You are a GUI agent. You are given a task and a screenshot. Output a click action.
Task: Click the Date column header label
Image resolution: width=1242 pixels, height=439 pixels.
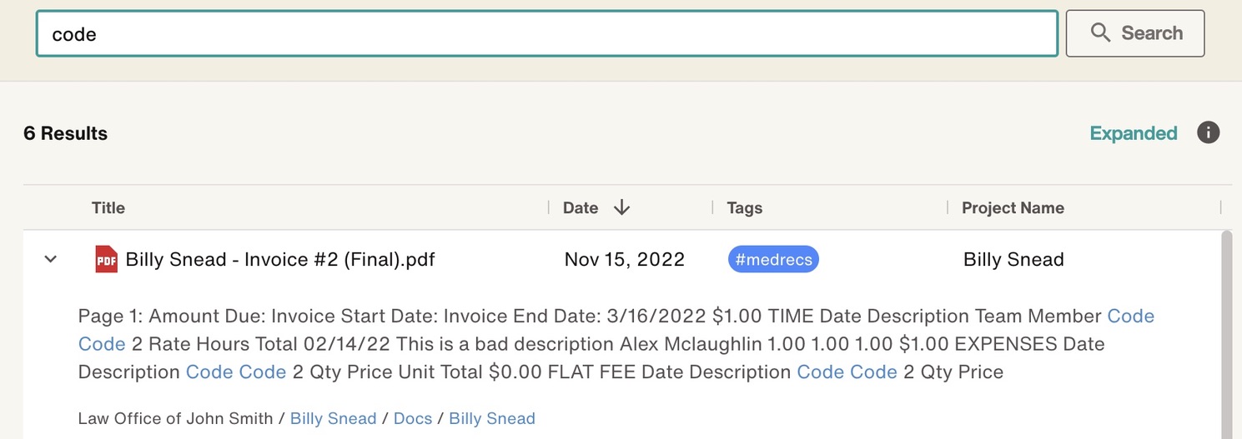581,208
